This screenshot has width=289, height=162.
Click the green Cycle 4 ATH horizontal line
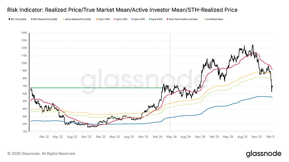point(98,87)
